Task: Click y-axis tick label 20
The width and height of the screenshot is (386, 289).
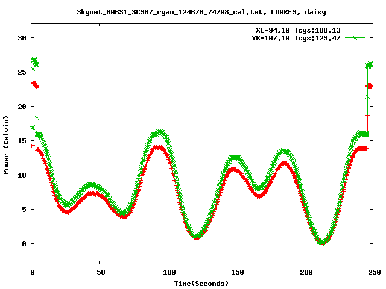Action: [22, 107]
